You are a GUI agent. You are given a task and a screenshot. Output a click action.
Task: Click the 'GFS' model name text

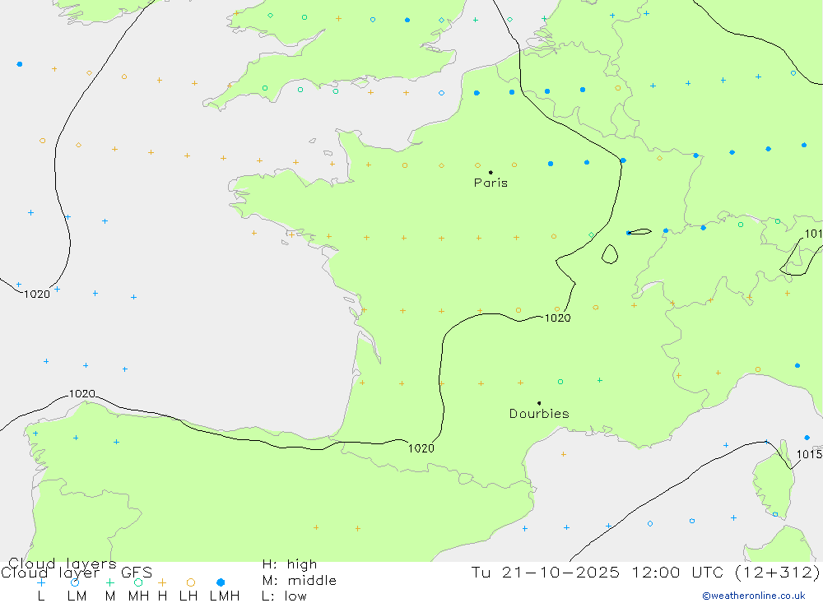(137, 573)
